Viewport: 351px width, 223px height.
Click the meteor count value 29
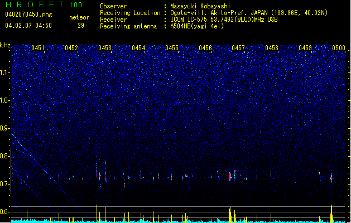tap(81, 26)
